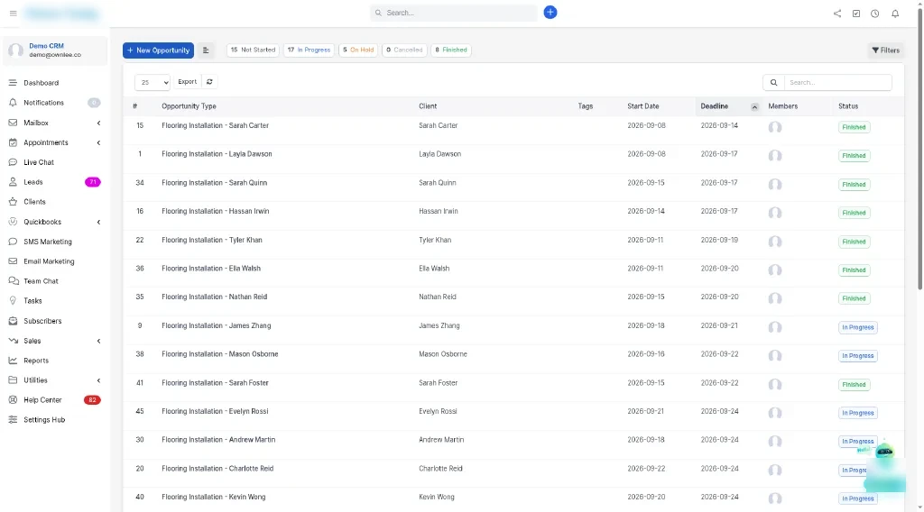Click client name Evelyn Rossi
Image resolution: width=924 pixels, height=512 pixels.
(438, 411)
